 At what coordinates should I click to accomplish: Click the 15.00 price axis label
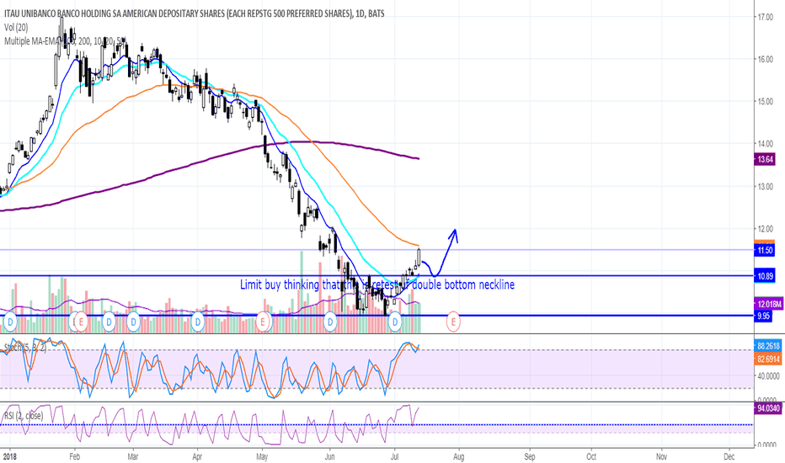(766, 102)
